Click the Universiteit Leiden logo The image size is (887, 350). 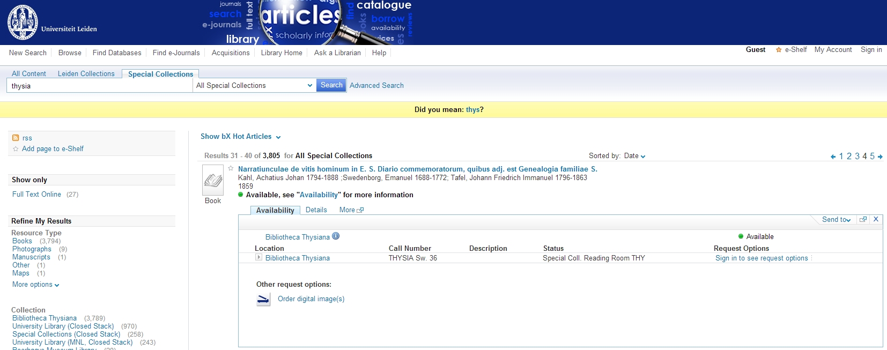[x=53, y=23]
